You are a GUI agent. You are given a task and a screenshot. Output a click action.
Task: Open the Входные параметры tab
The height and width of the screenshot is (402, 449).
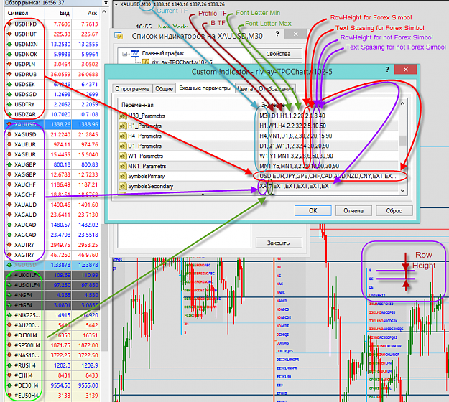[x=205, y=88]
